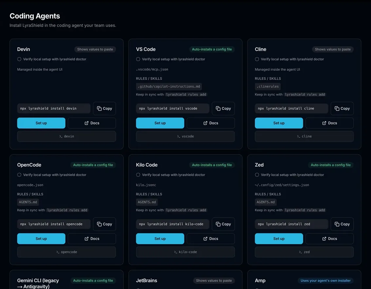This screenshot has width=371, height=289.
Task: Click the external-link icon on Devin's Docs button
Action: [86, 123]
